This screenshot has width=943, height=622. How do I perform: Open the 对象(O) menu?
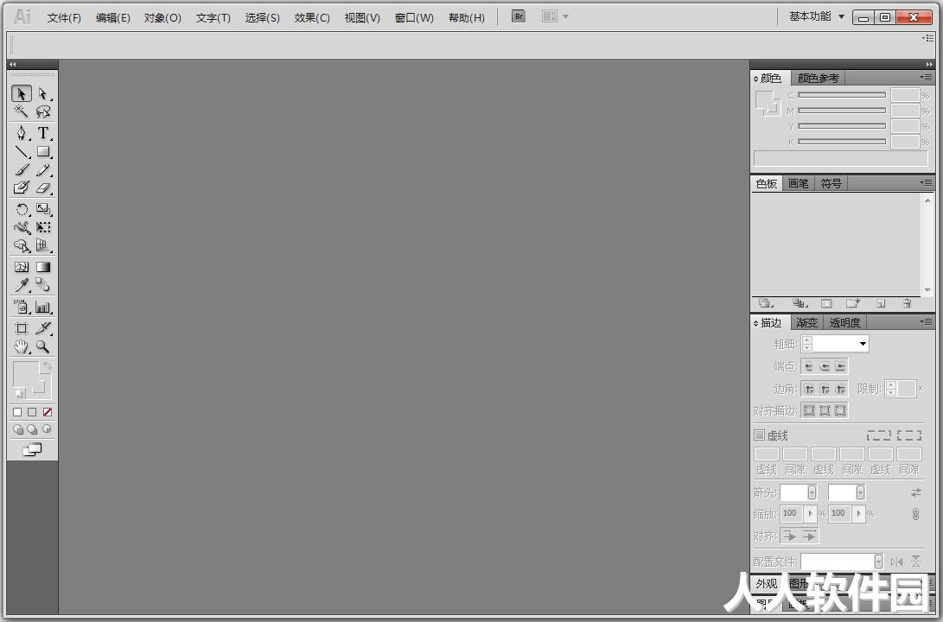pos(162,17)
